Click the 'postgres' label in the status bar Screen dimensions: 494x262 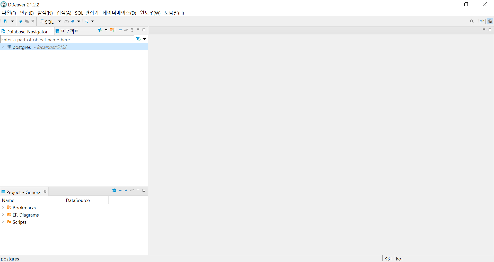(10, 259)
